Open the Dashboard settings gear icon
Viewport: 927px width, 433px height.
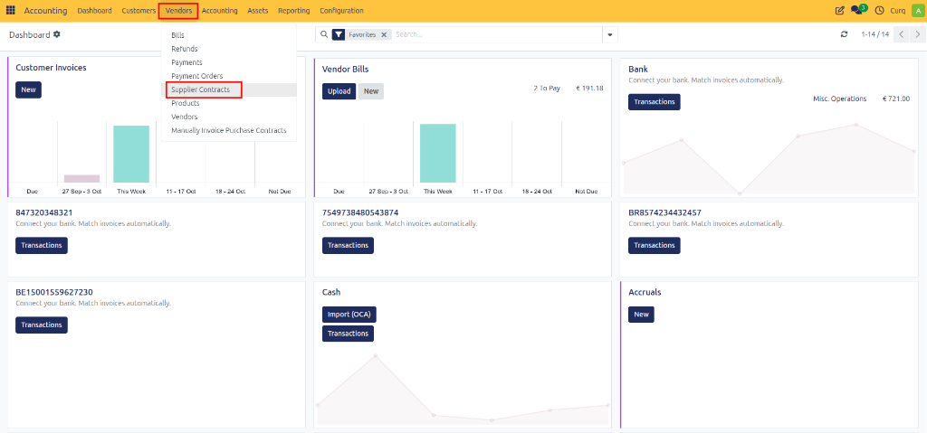pyautogui.click(x=57, y=34)
